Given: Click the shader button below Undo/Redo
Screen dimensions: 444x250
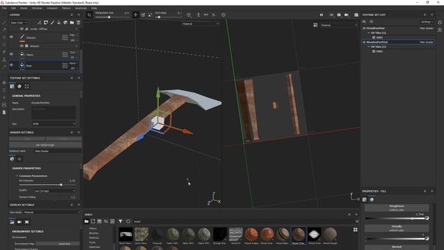Looking at the screenshot, I should 45,145.
